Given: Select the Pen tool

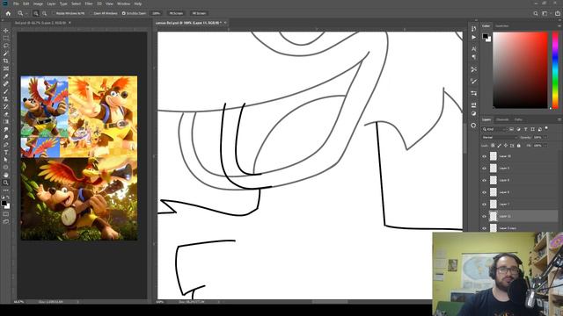Looking at the screenshot, I should pos(6,145).
